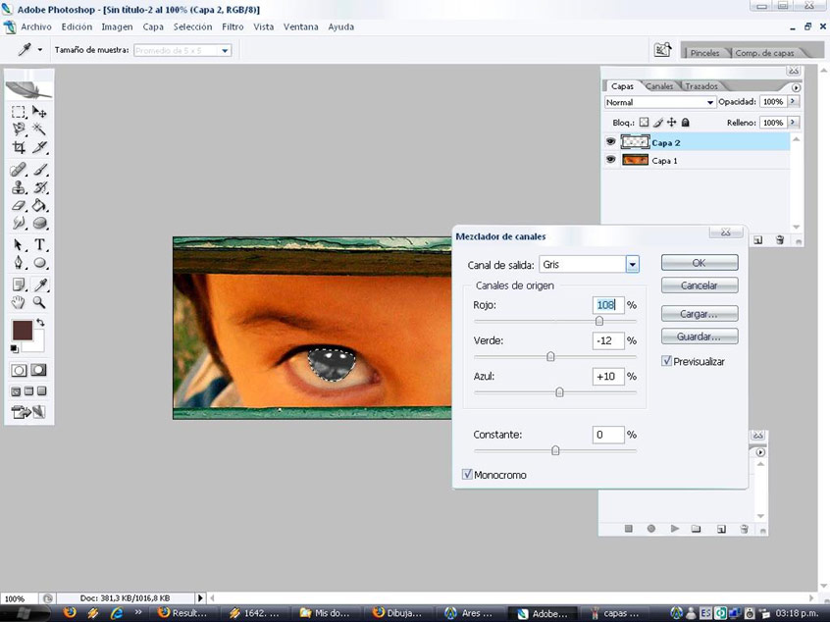Open the Canal de salida dropdown
This screenshot has height=622, width=830.
[633, 264]
